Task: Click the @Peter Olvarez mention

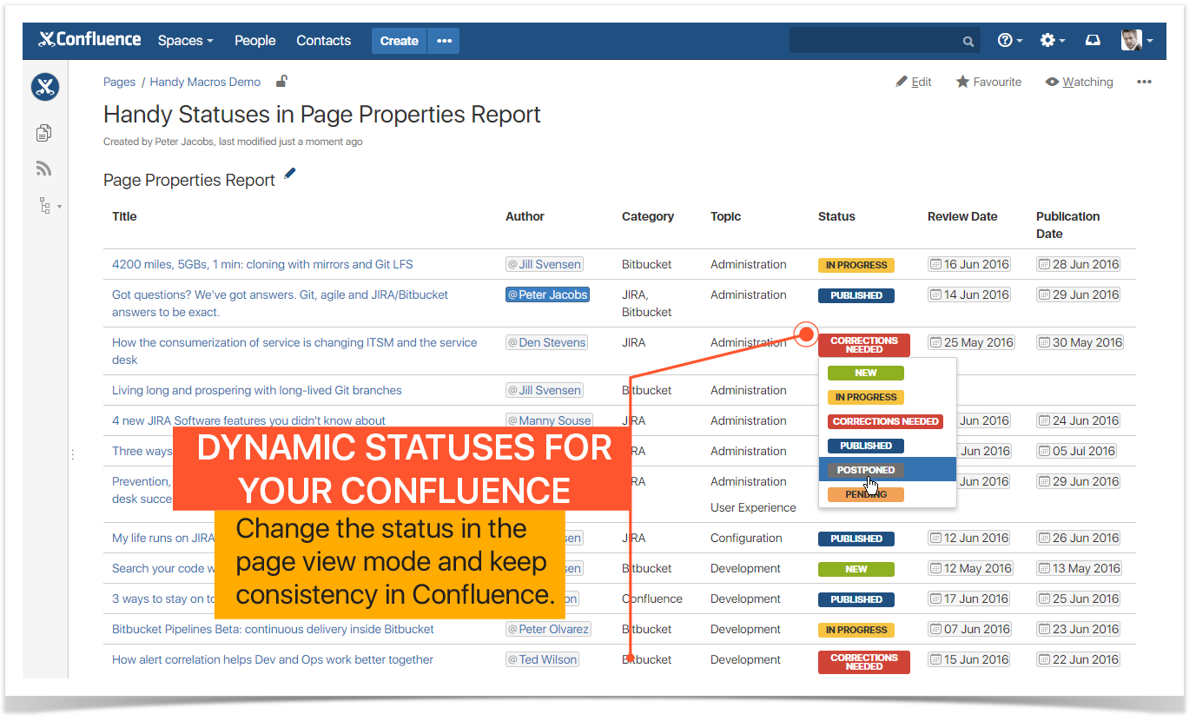Action: click(x=548, y=629)
